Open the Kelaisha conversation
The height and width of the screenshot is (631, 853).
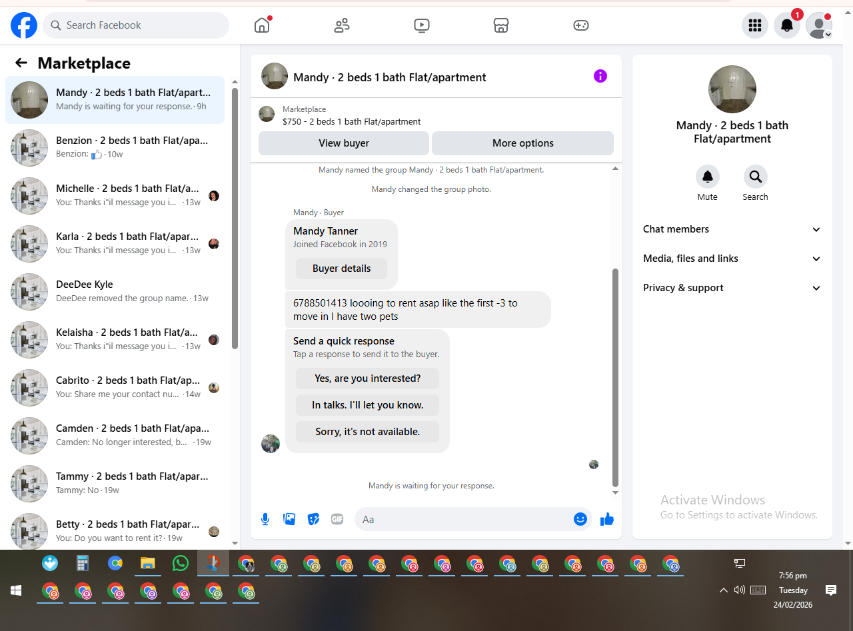(115, 340)
